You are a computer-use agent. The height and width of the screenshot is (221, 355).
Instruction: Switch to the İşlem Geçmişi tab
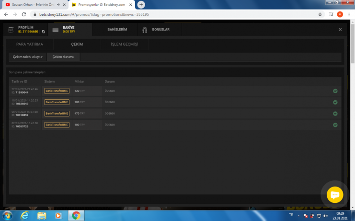pos(124,44)
